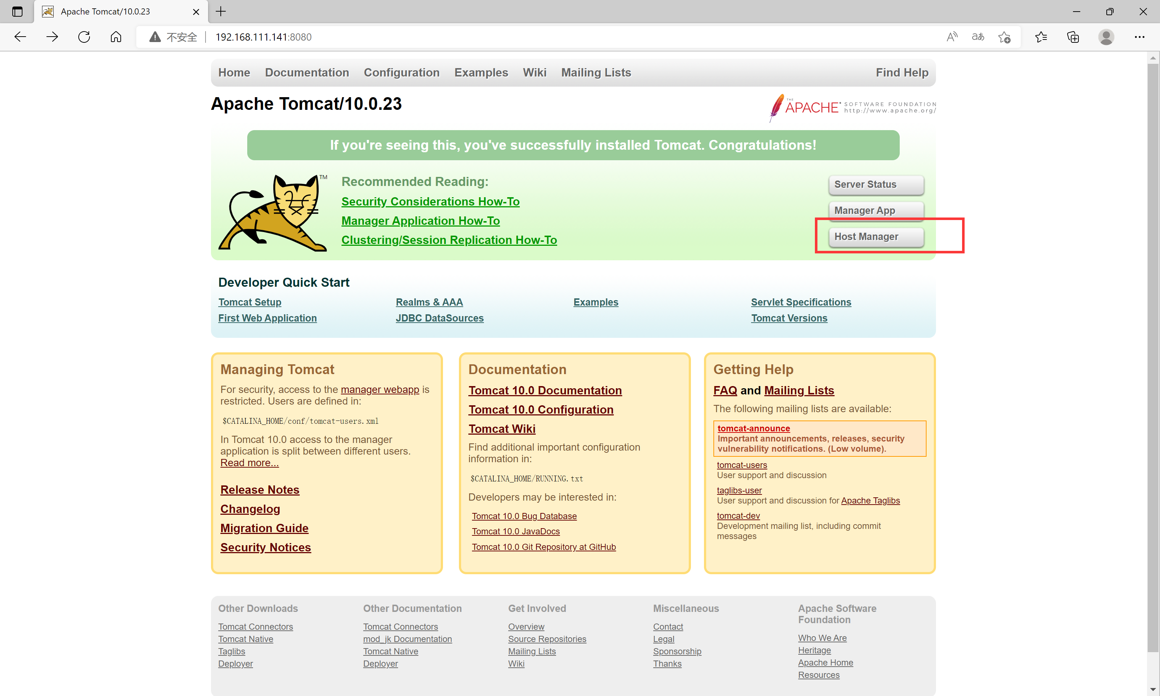Screen dimensions: 1160x696
Task: Click the scrollbar down arrow
Action: pyautogui.click(x=1153, y=689)
